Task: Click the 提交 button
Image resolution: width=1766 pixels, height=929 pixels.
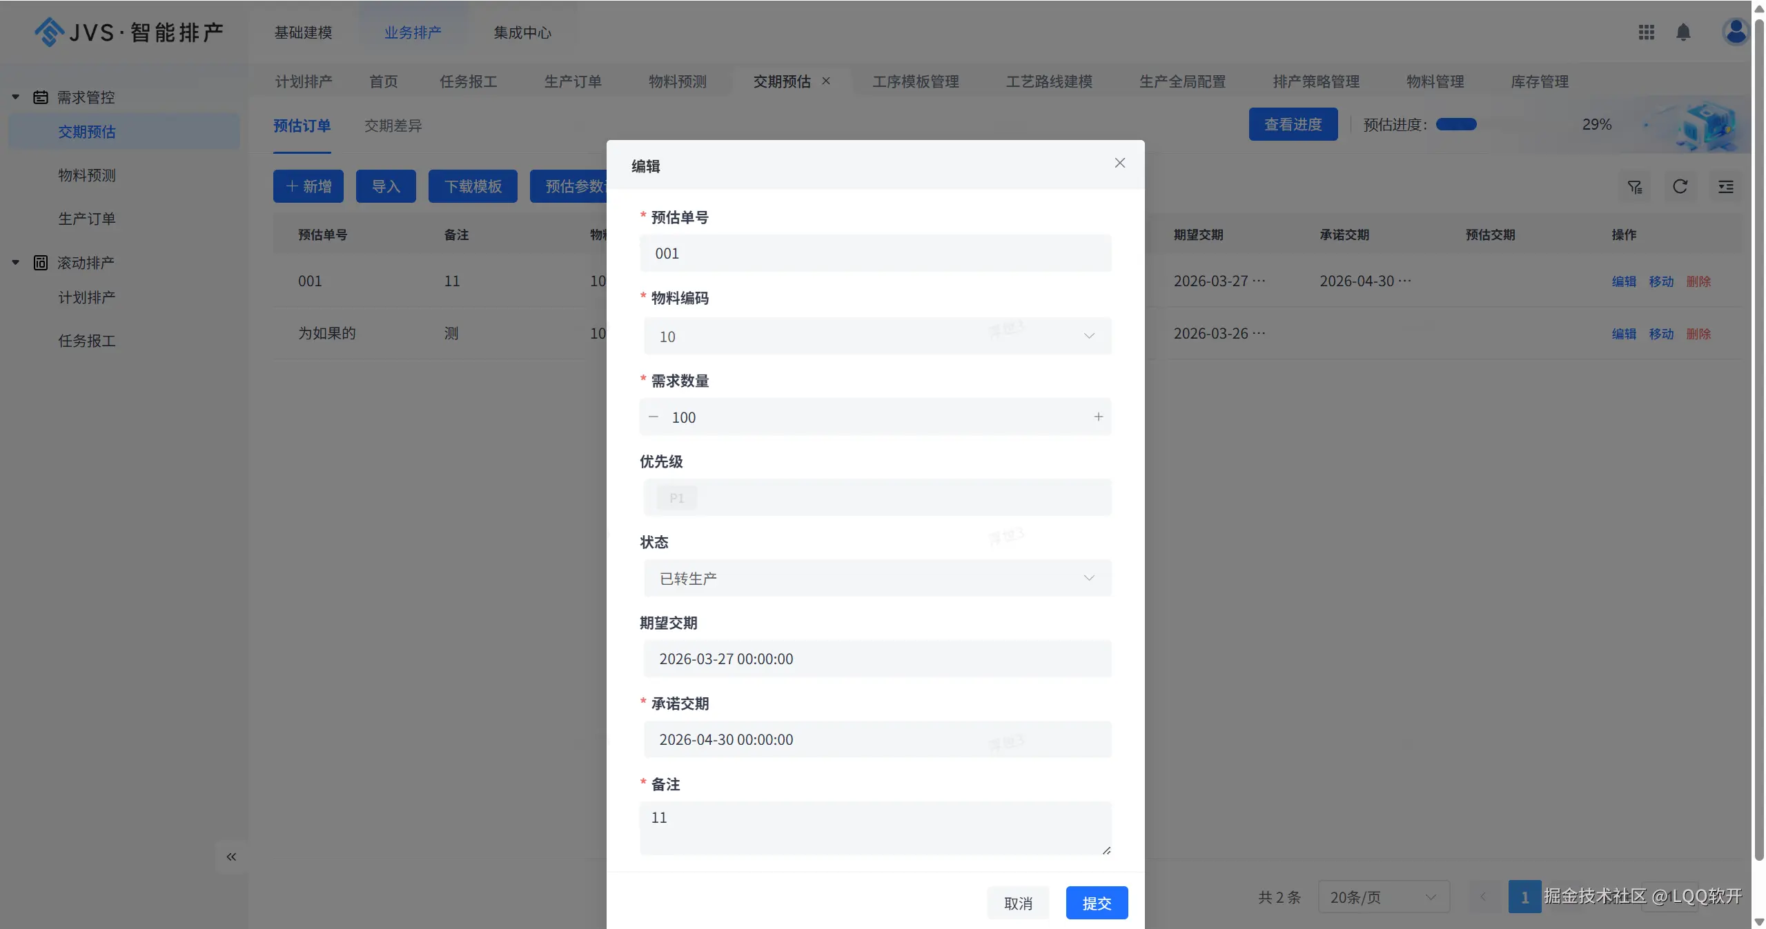Action: (1096, 903)
